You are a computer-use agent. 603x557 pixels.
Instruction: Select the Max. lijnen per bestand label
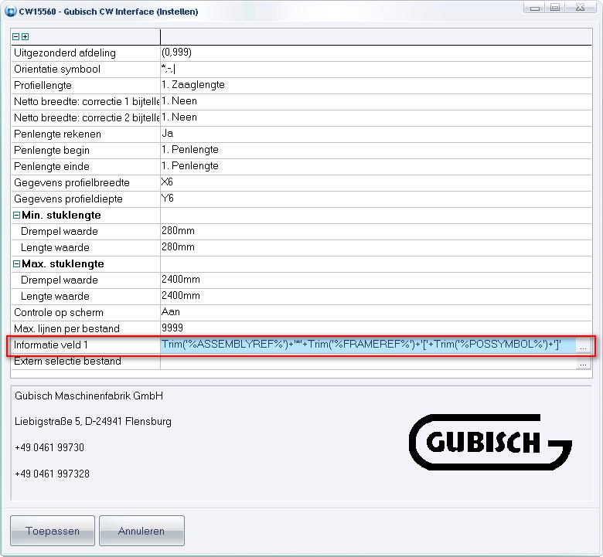point(66,328)
